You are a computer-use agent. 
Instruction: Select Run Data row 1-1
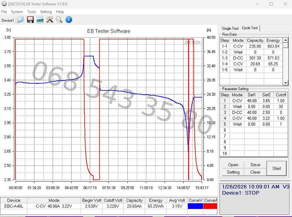pyautogui.click(x=251, y=46)
